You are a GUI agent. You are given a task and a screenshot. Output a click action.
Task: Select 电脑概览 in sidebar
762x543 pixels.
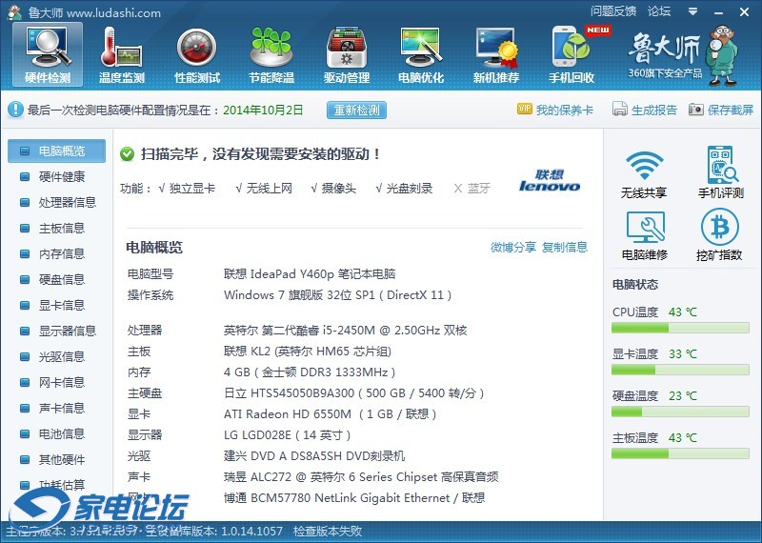pos(56,151)
